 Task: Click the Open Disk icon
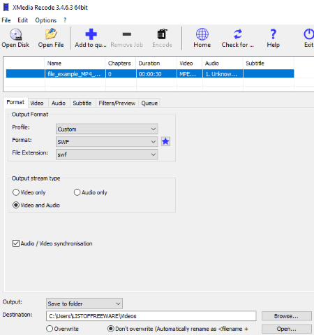click(15, 34)
